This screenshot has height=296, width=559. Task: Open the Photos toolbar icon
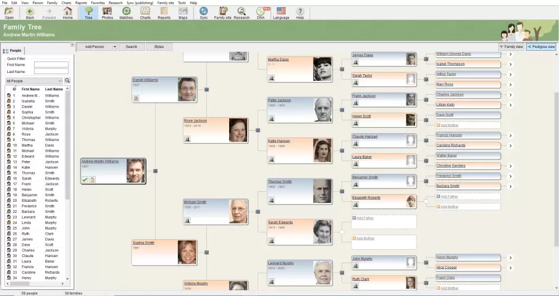107,13
